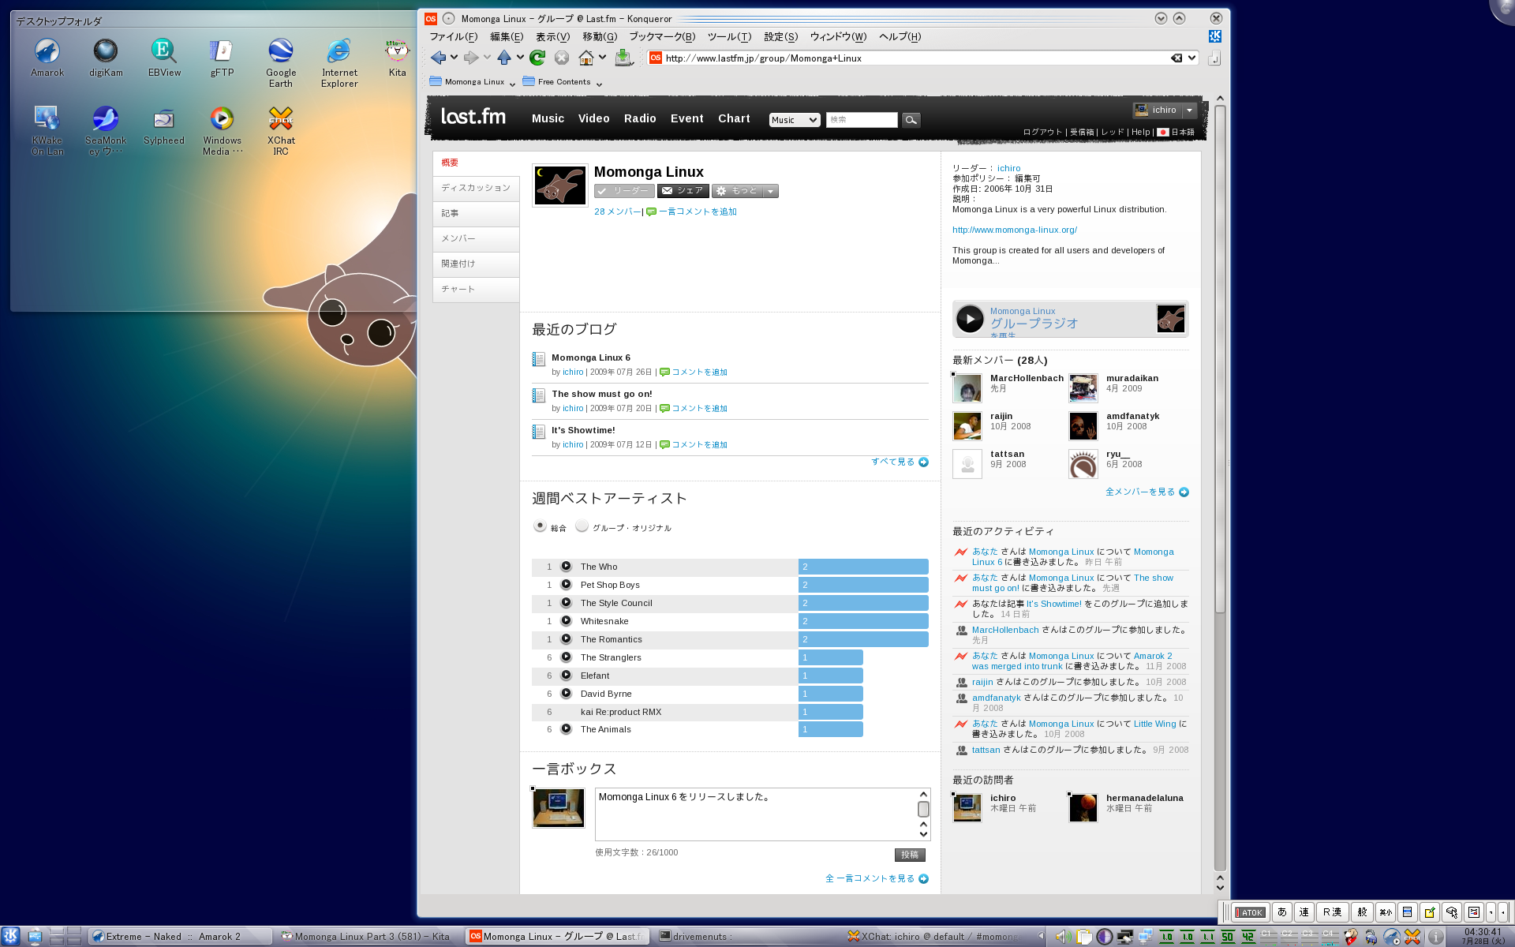Open the gFTP desktop icon

(223, 58)
